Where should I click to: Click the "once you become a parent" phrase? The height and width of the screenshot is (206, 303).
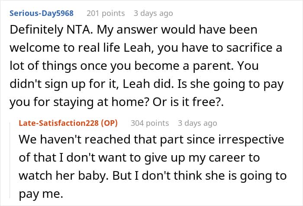coord(155,66)
